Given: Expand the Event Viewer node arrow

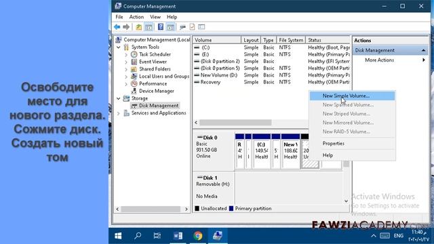Looking at the screenshot, I should (x=126, y=62).
